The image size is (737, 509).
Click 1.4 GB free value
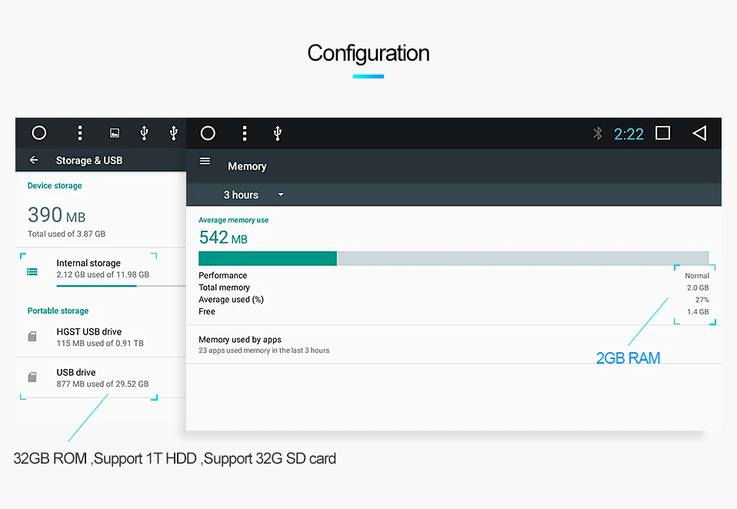[698, 311]
